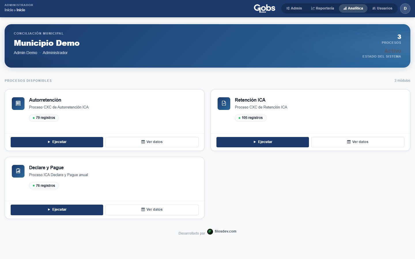View data for Autorretención
The height and width of the screenshot is (259, 415).
click(x=152, y=142)
